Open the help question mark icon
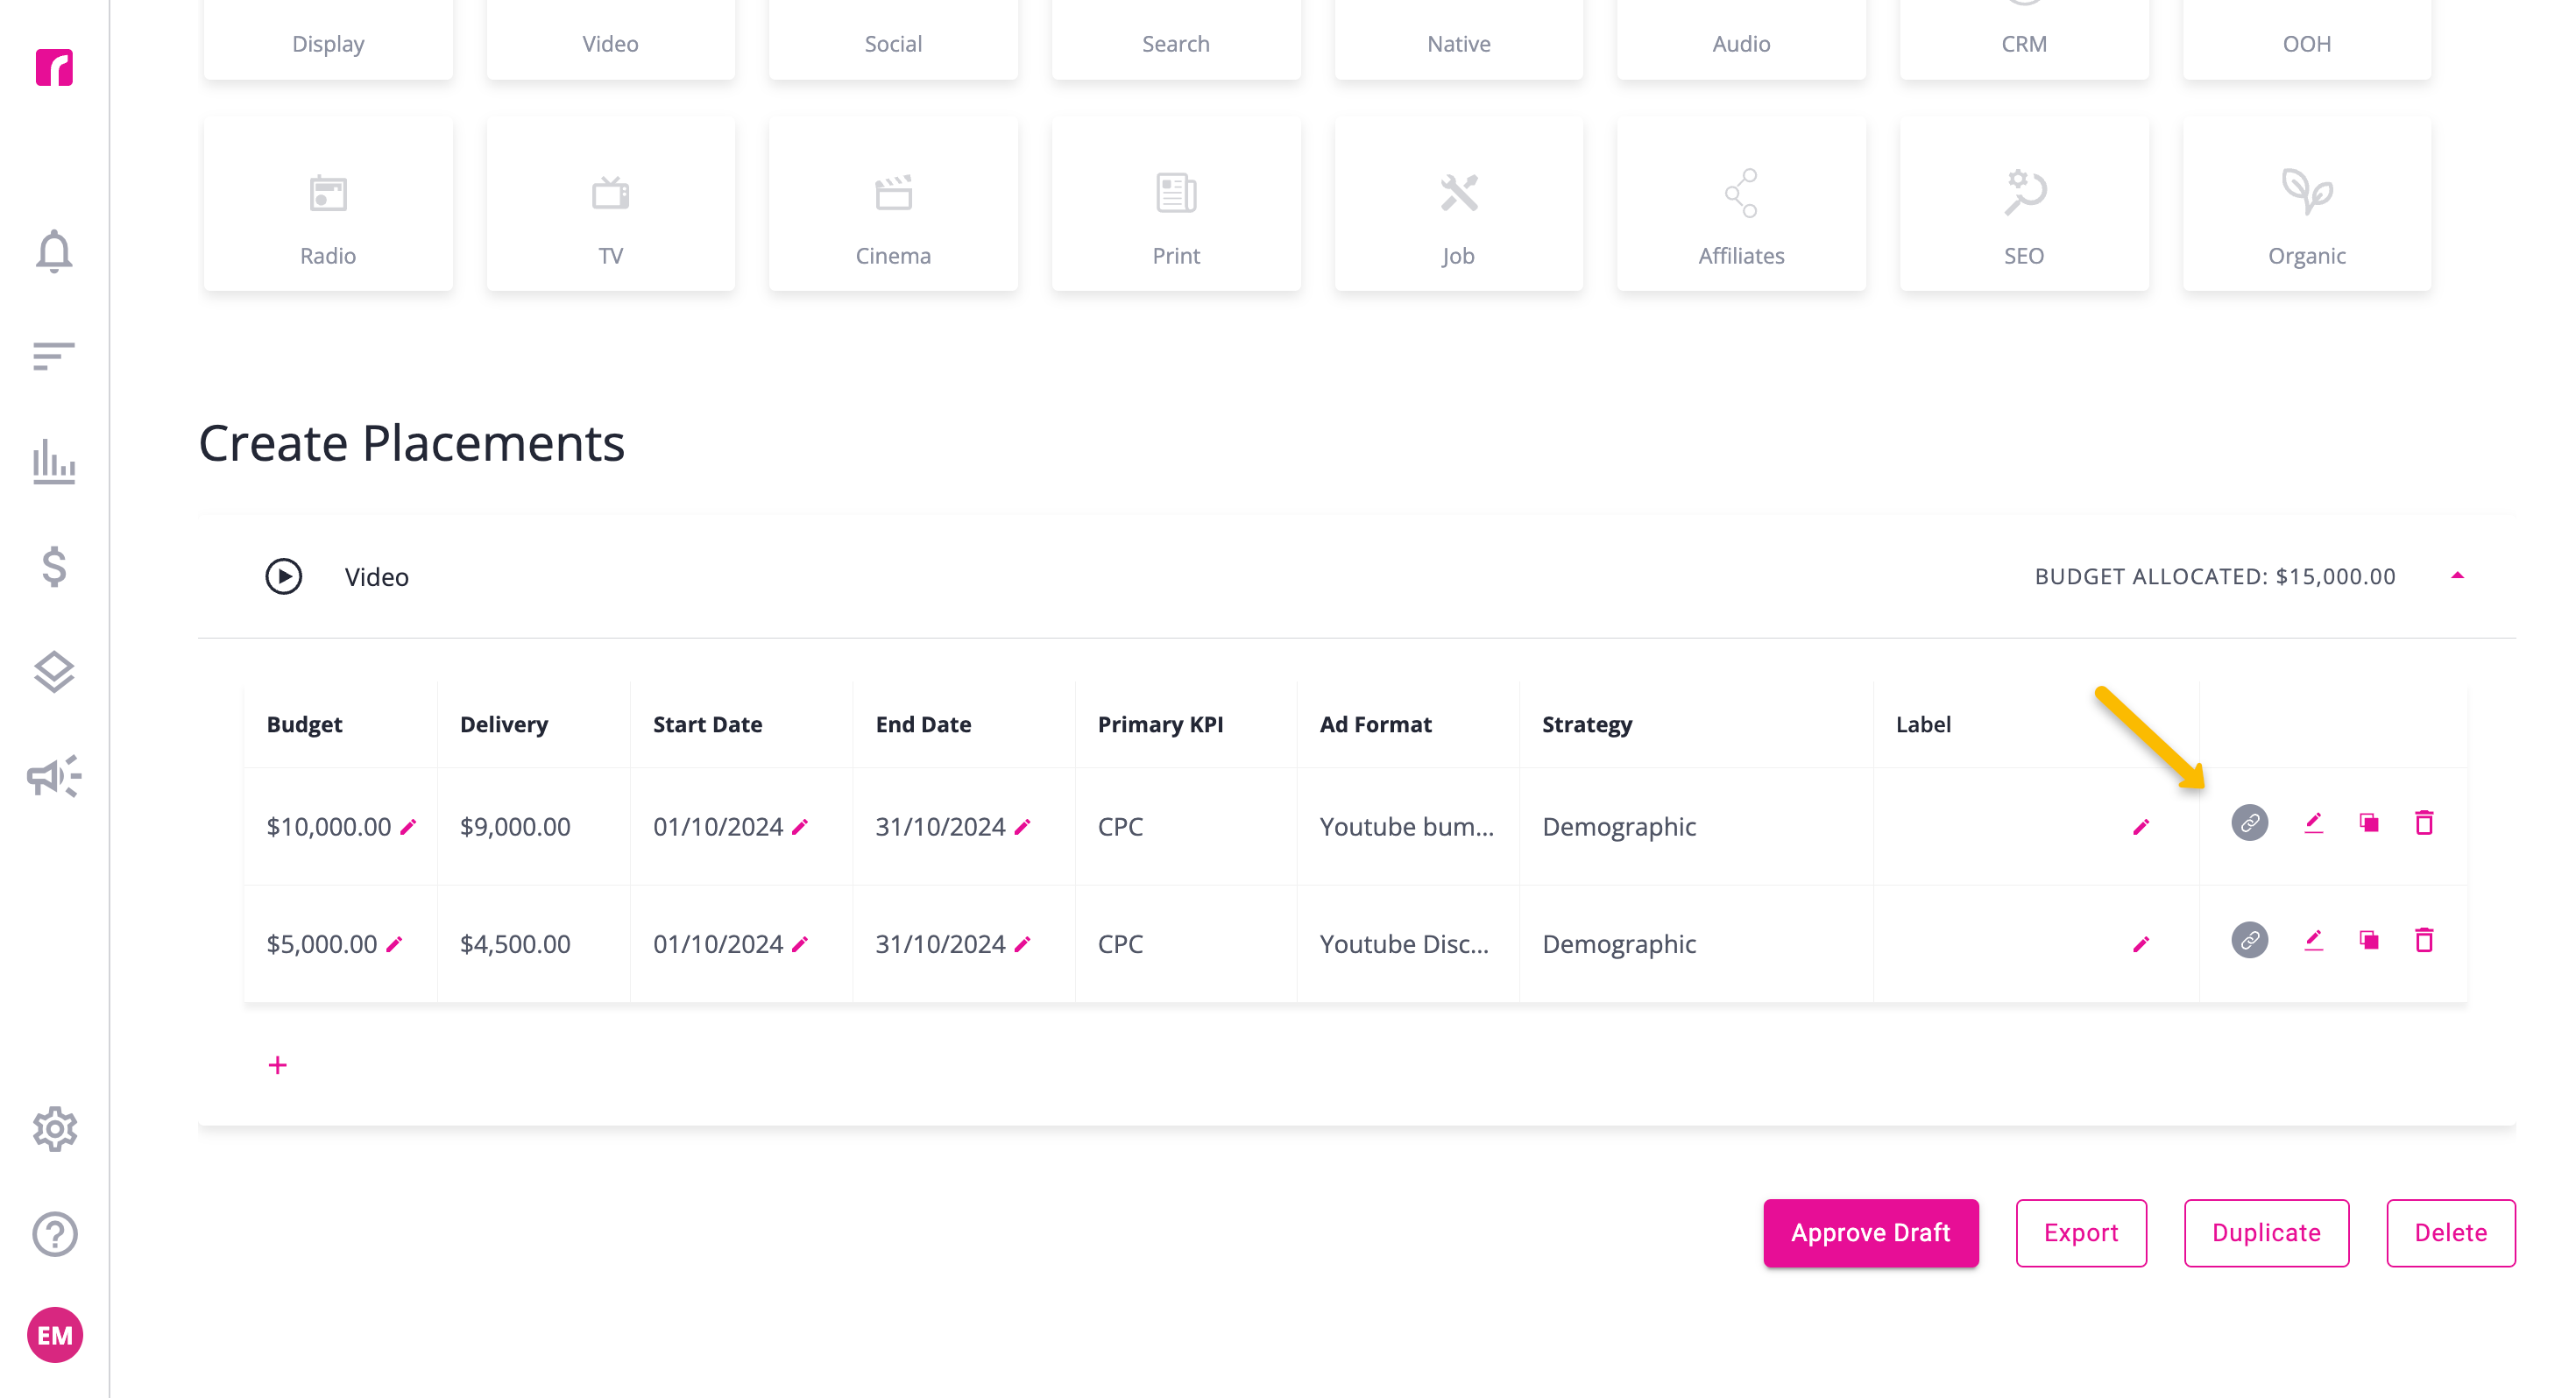2576x1398 pixels. point(54,1234)
